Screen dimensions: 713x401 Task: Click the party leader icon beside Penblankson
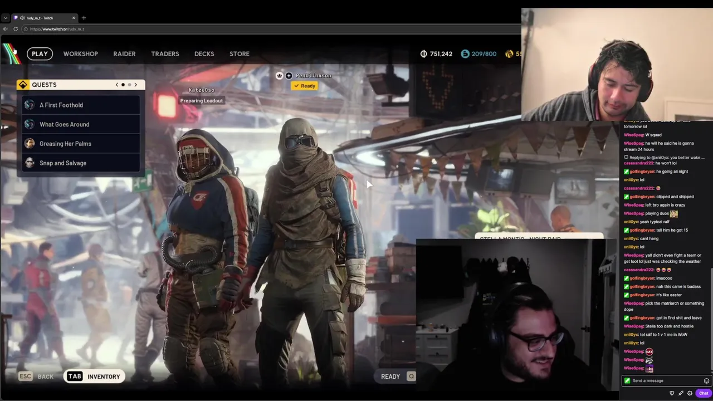point(280,76)
